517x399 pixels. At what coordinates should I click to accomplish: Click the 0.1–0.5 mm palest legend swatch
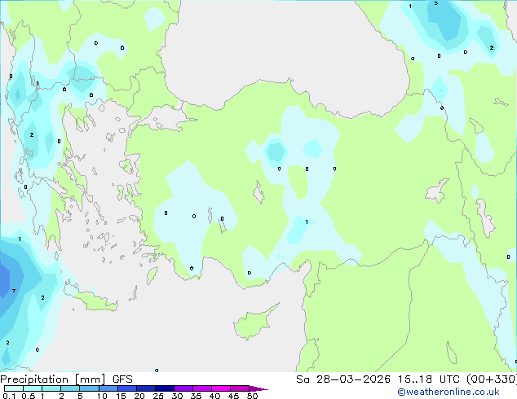14,388
